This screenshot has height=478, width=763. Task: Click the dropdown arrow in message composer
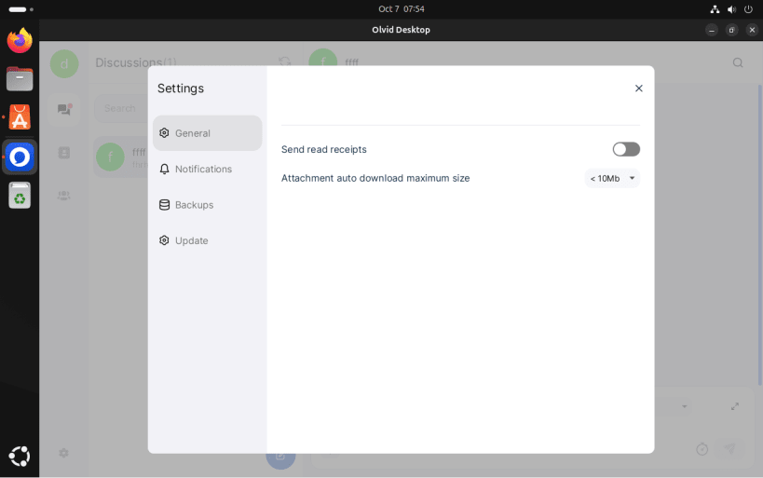point(684,406)
